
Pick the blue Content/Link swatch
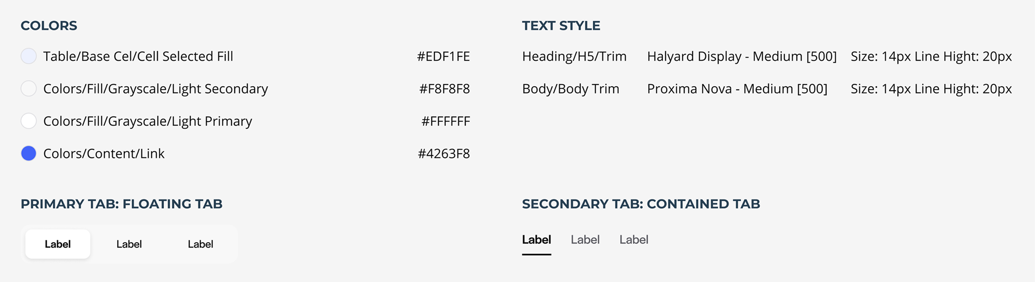(29, 153)
